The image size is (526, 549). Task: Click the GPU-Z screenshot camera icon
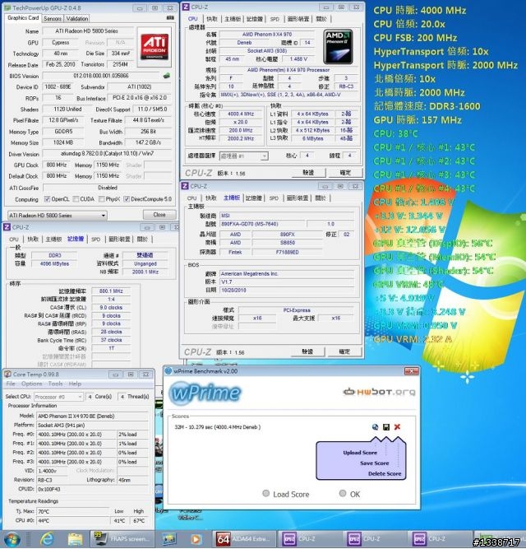(170, 17)
